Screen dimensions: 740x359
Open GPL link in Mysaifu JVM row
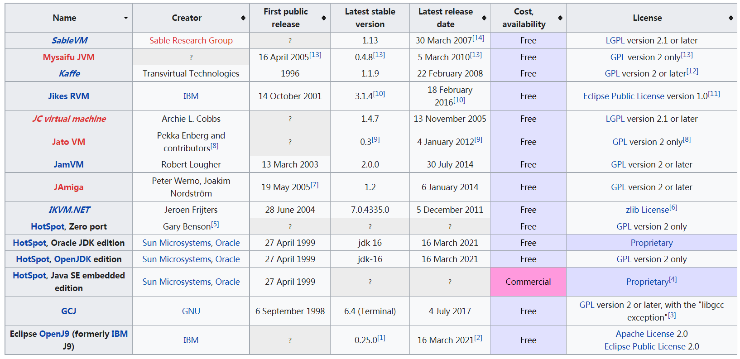tap(618, 57)
